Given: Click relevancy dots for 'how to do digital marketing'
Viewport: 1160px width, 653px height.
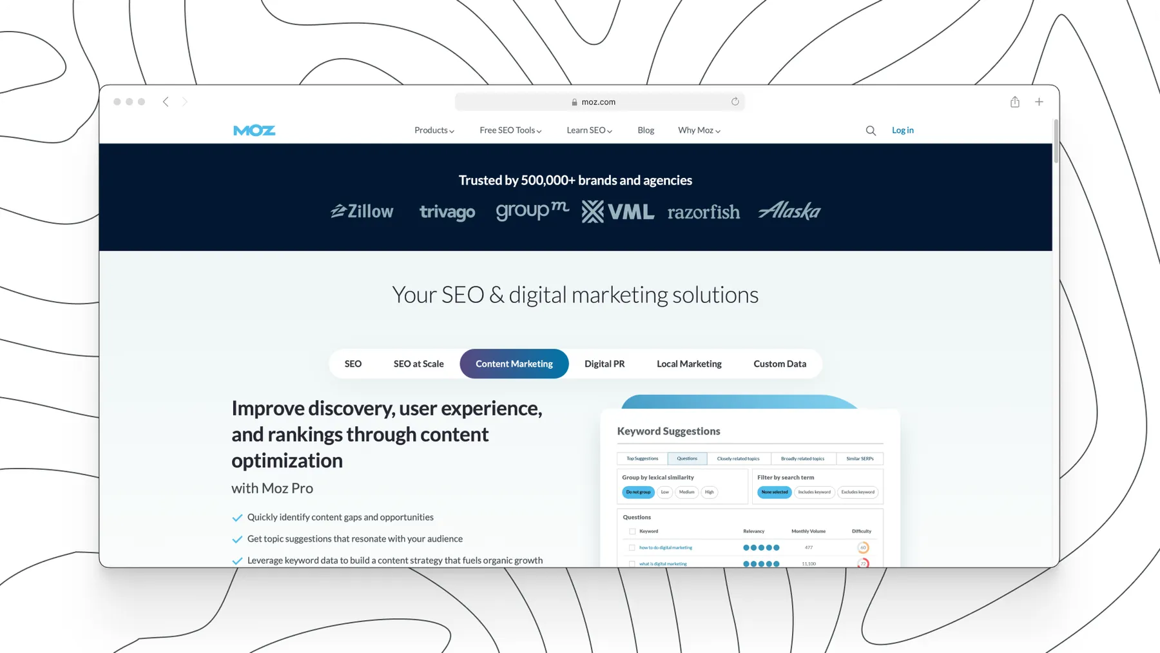Looking at the screenshot, I should (x=761, y=547).
